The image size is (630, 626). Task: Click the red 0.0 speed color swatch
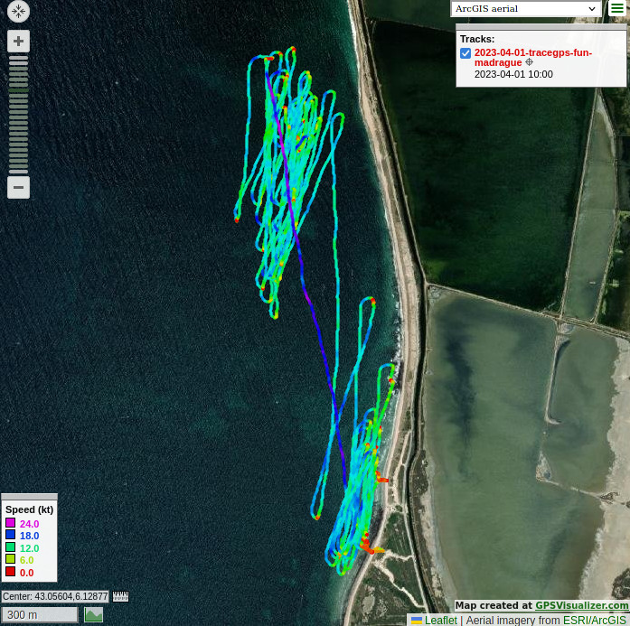coord(10,572)
